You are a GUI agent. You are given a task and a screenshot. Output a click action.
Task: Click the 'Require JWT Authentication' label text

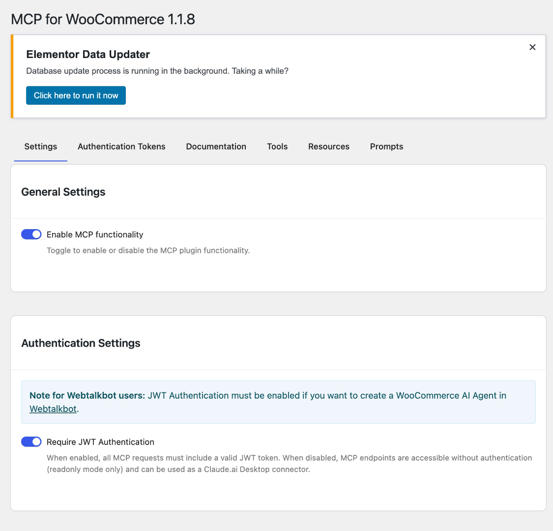[x=100, y=442]
